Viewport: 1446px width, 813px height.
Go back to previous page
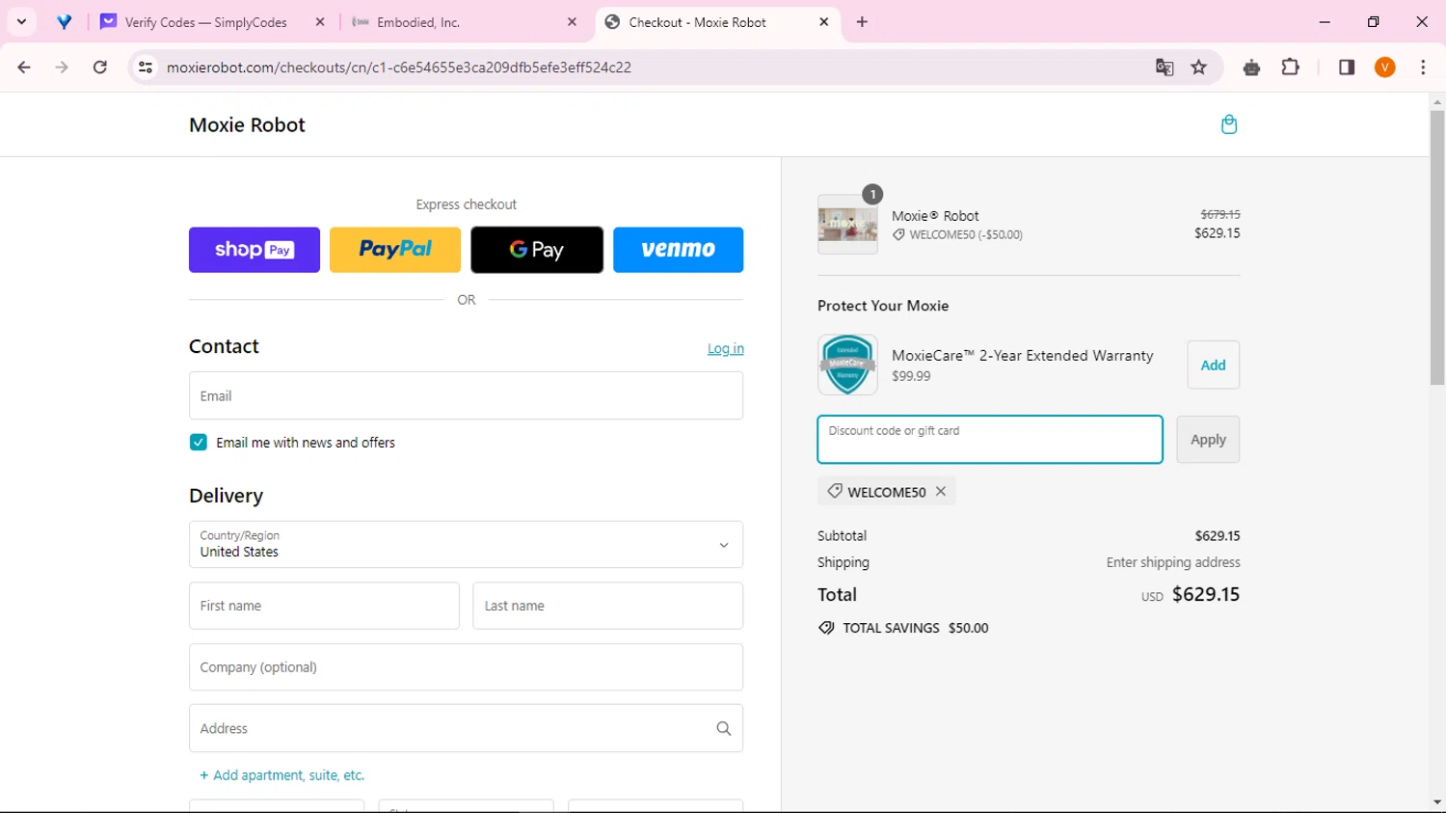[24, 68]
